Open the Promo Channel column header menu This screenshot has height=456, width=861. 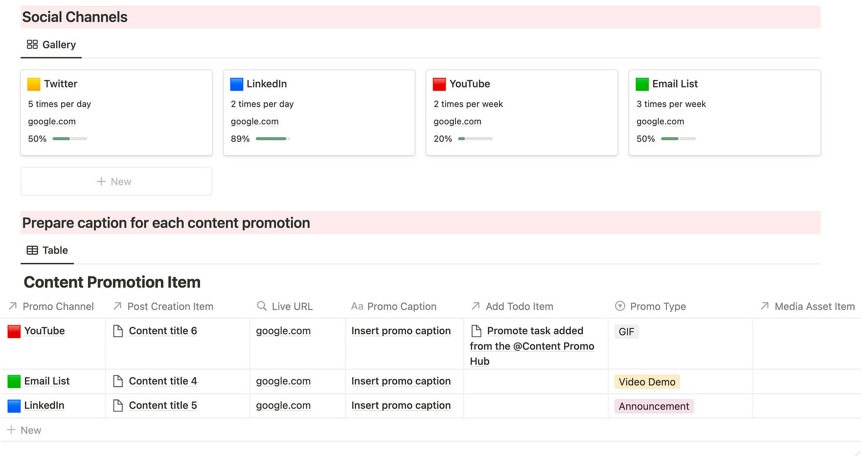tap(58, 306)
